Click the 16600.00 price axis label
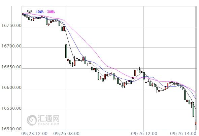The height and width of the screenshot is (136, 199). coord(11,88)
